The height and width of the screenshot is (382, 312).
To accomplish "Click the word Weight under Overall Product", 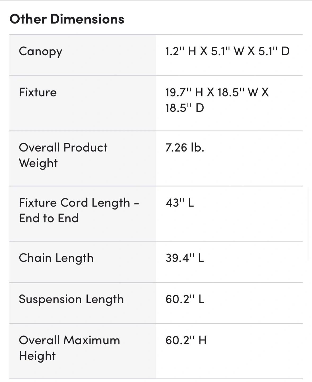I will coord(38,163).
